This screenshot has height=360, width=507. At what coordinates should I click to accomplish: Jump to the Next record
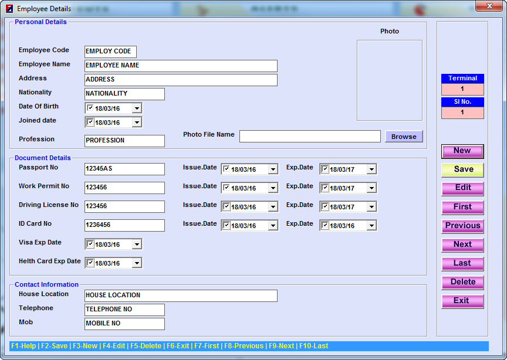coord(462,244)
